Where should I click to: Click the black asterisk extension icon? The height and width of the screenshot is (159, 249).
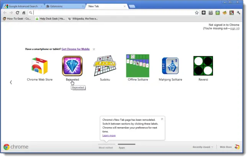click(x=203, y=13)
